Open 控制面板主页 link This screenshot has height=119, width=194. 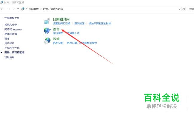(x=12, y=18)
